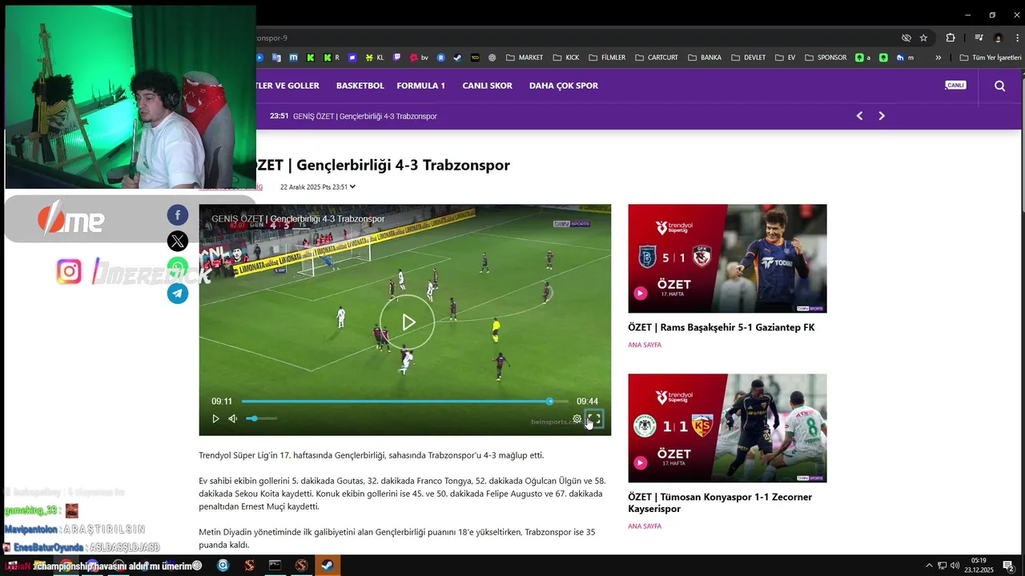The width and height of the screenshot is (1025, 576).
Task: Open video quality settings gear
Action: click(x=577, y=418)
